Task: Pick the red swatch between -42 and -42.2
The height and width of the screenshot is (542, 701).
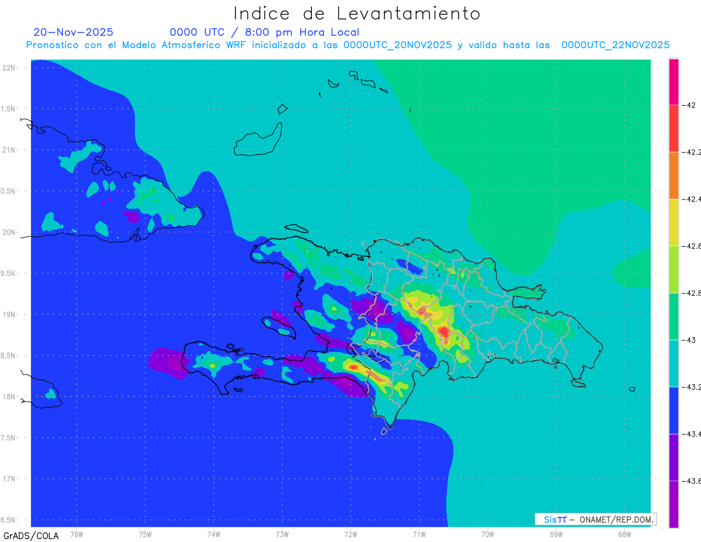Action: (674, 129)
